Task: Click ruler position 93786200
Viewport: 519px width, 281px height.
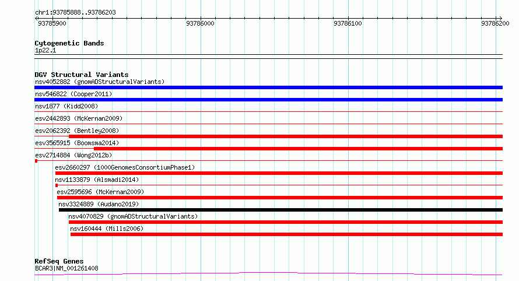Action: (495, 23)
